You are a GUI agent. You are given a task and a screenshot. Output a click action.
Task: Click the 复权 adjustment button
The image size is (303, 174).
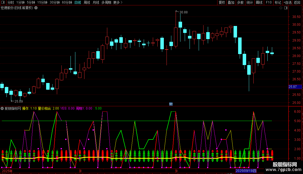coord(222,2)
